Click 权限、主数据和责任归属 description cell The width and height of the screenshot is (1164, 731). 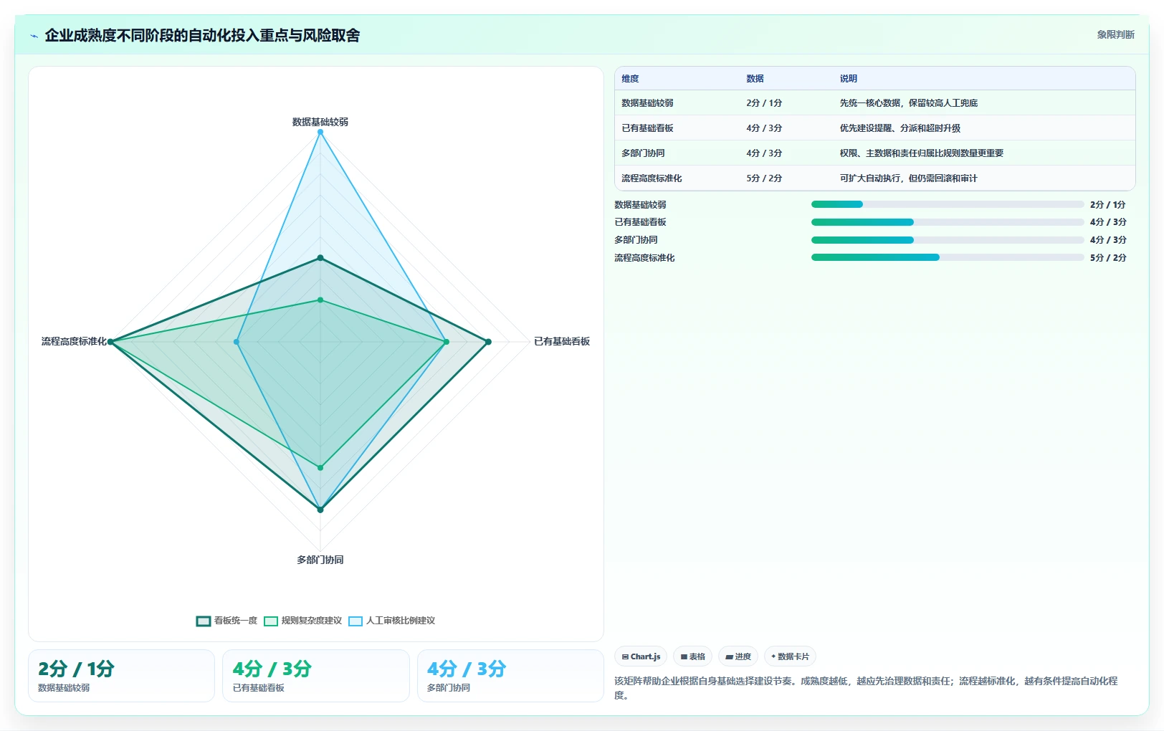922,153
